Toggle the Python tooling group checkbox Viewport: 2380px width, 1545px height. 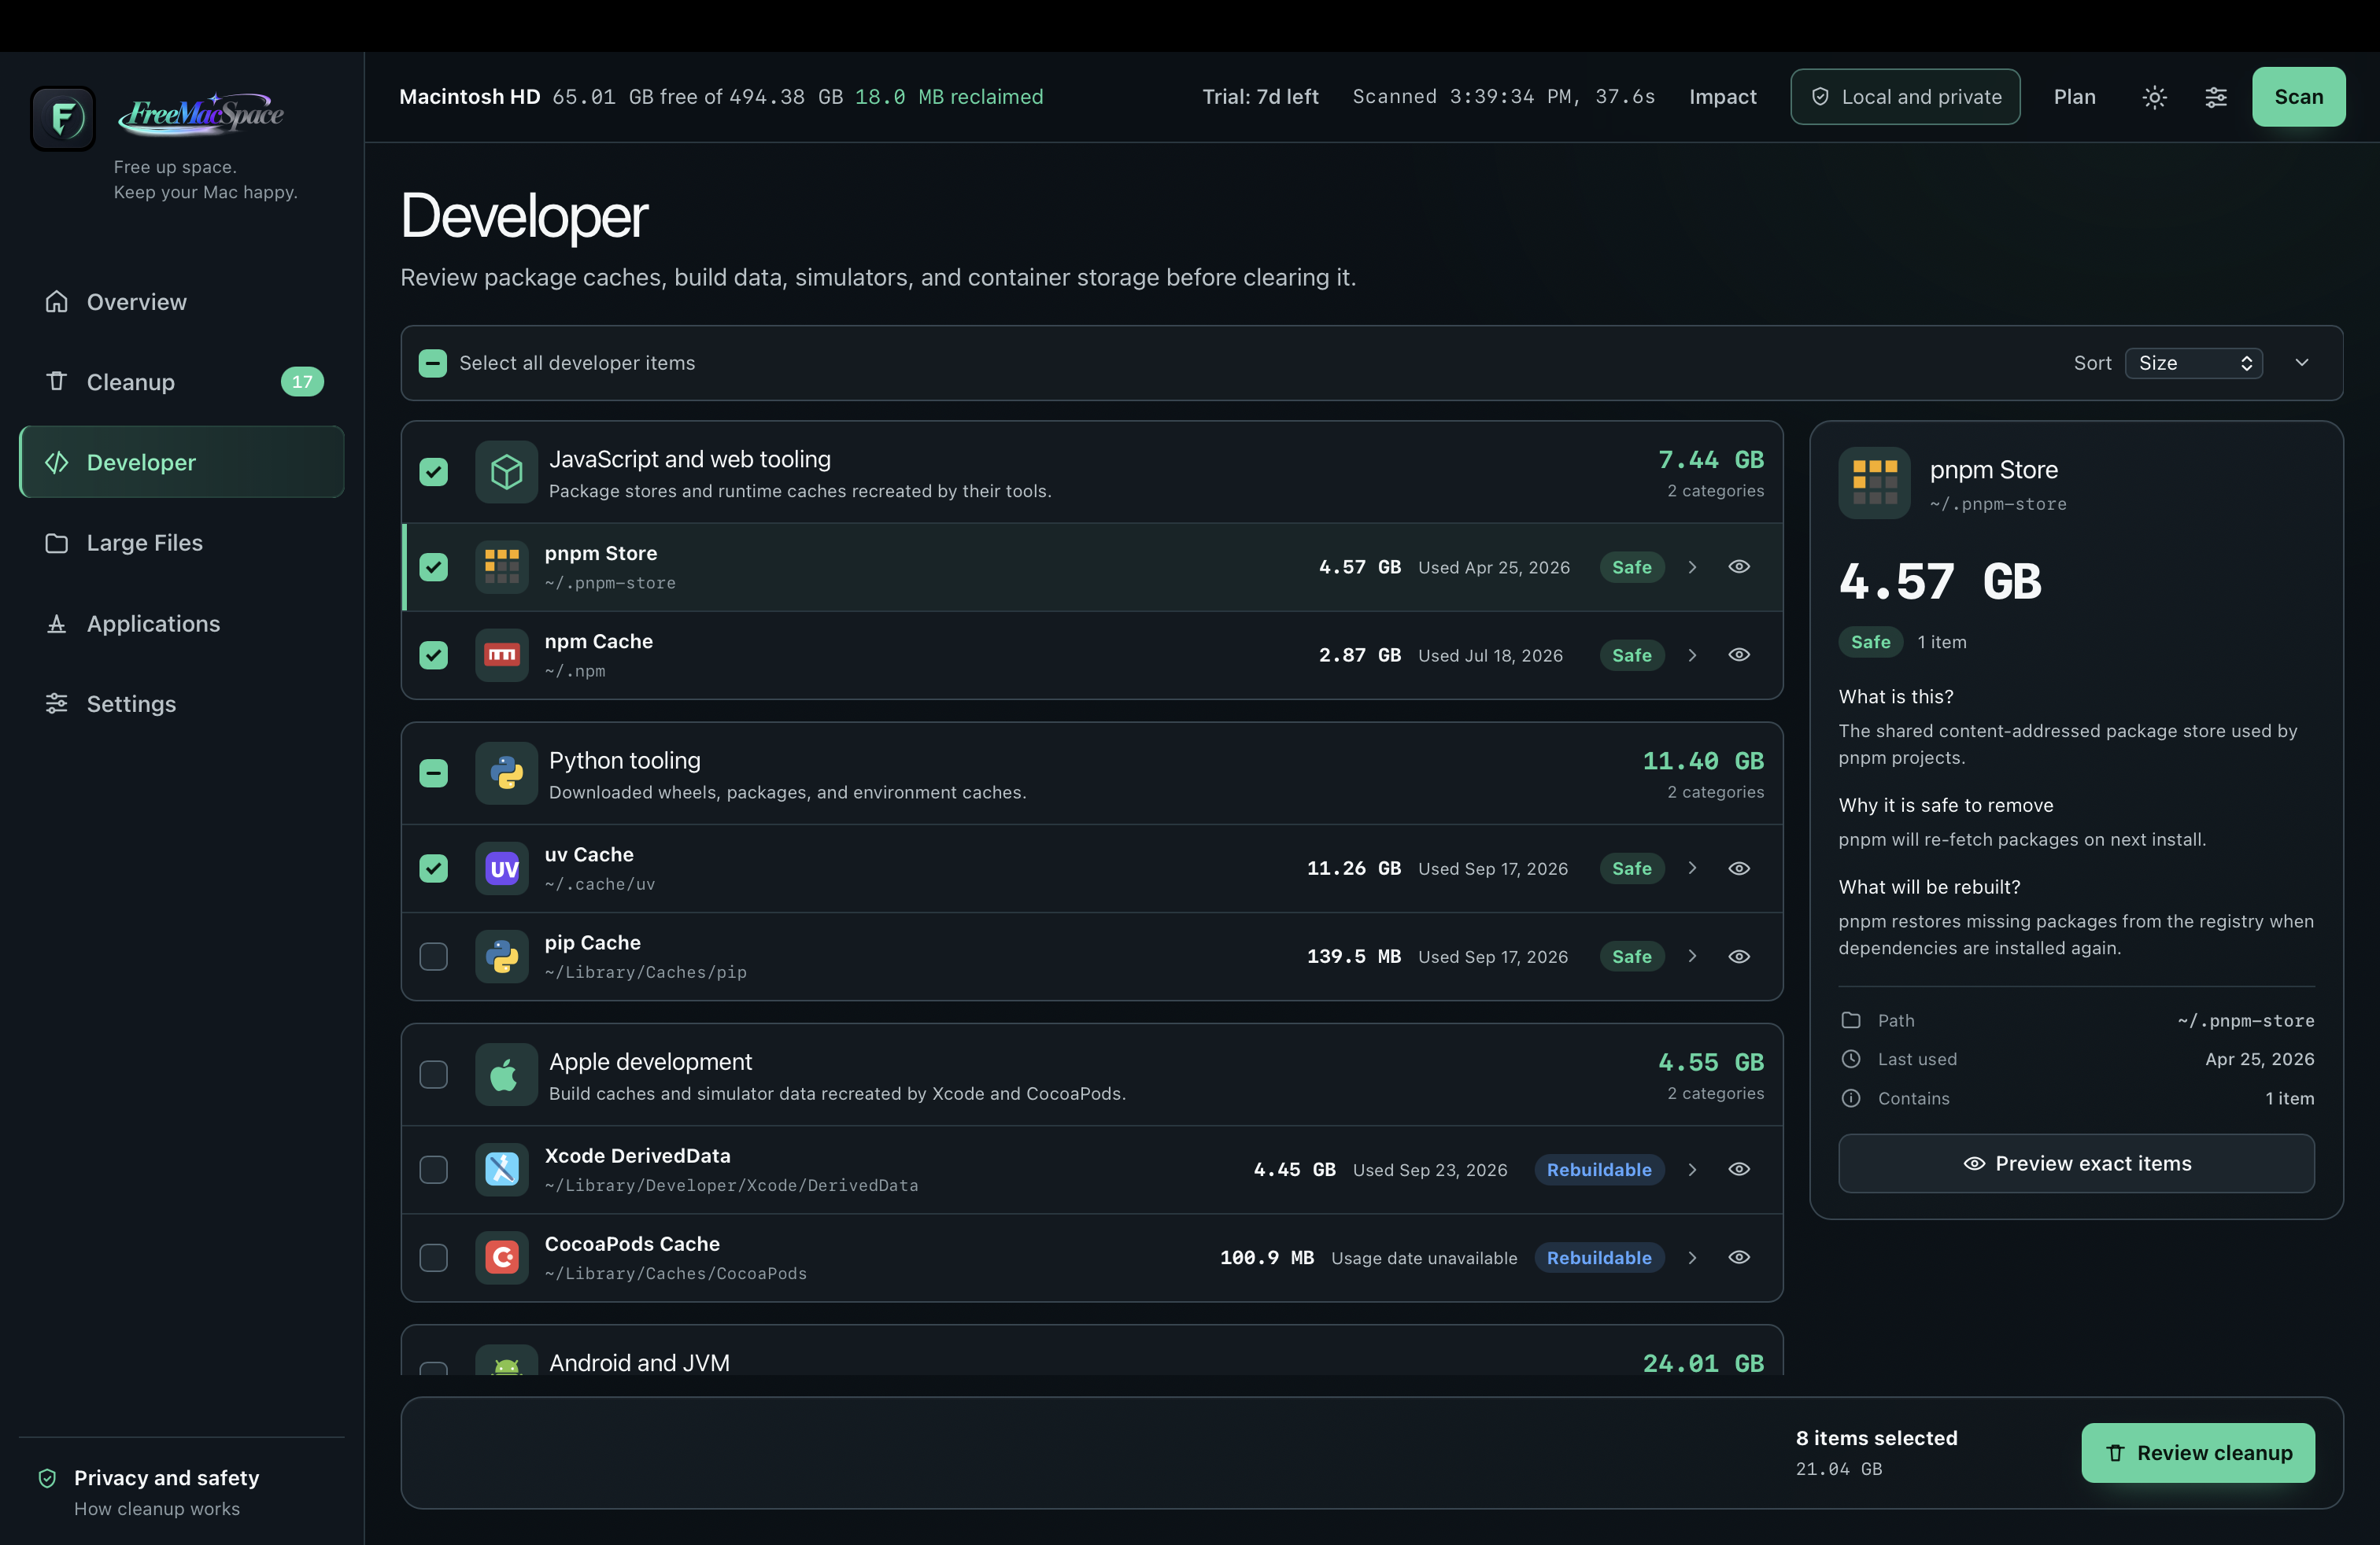[x=433, y=773]
